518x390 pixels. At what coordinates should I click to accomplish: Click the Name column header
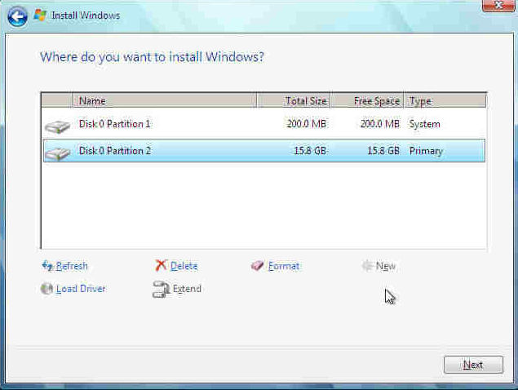[x=163, y=101]
